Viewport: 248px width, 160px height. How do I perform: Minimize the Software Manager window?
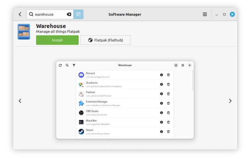point(217,15)
